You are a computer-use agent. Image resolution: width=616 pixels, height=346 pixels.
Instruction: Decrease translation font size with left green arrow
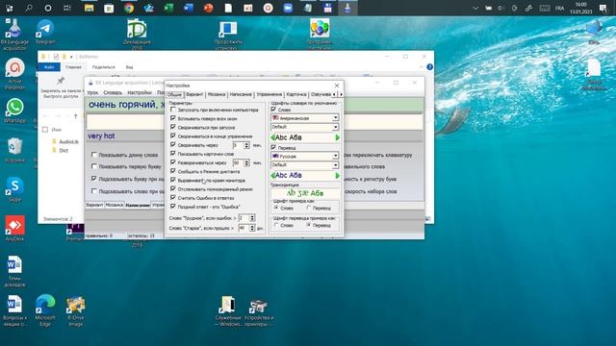[273, 175]
